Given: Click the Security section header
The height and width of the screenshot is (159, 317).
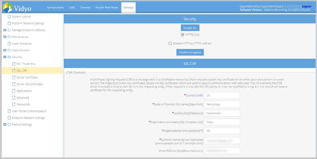Looking at the screenshot, I should 190,19.
